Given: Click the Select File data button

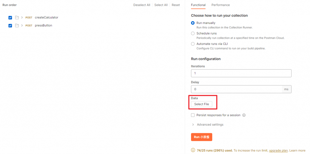Looking at the screenshot, I should click(x=201, y=104).
